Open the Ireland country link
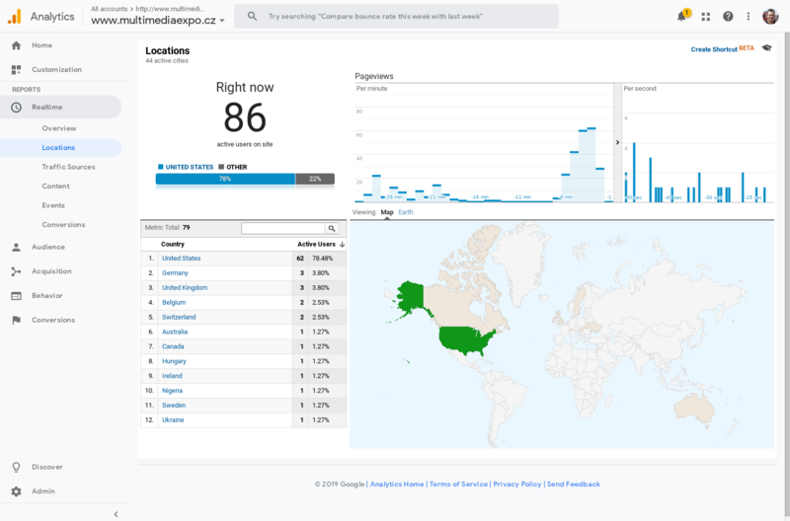The width and height of the screenshot is (790, 521). (172, 376)
